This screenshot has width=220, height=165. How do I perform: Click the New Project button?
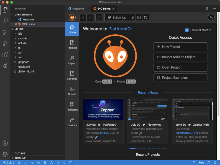(180, 47)
